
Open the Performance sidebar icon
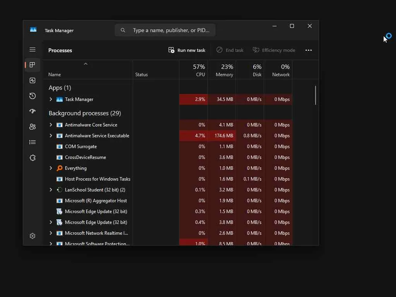[32, 80]
